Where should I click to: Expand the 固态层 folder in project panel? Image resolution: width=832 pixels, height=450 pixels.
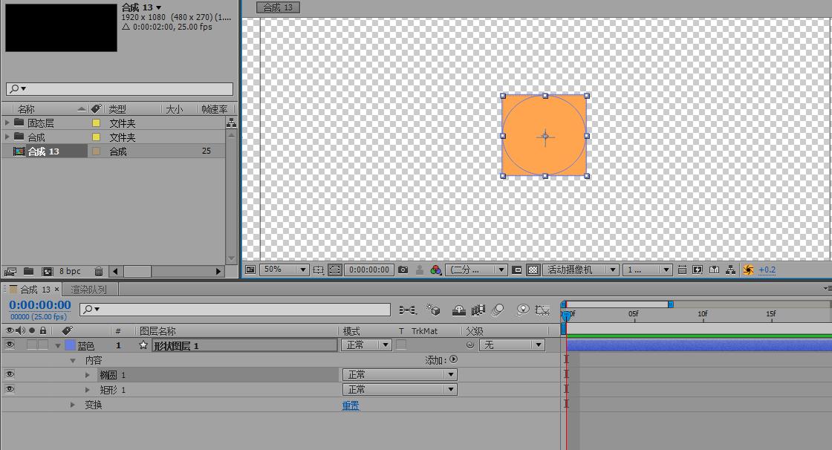coord(8,123)
